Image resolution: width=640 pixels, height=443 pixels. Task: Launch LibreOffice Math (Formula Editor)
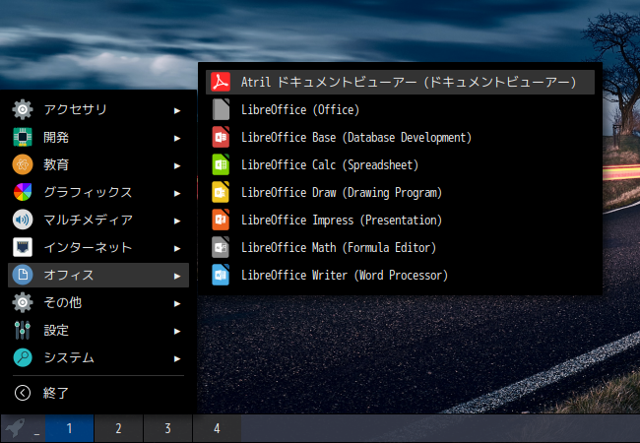400,248
